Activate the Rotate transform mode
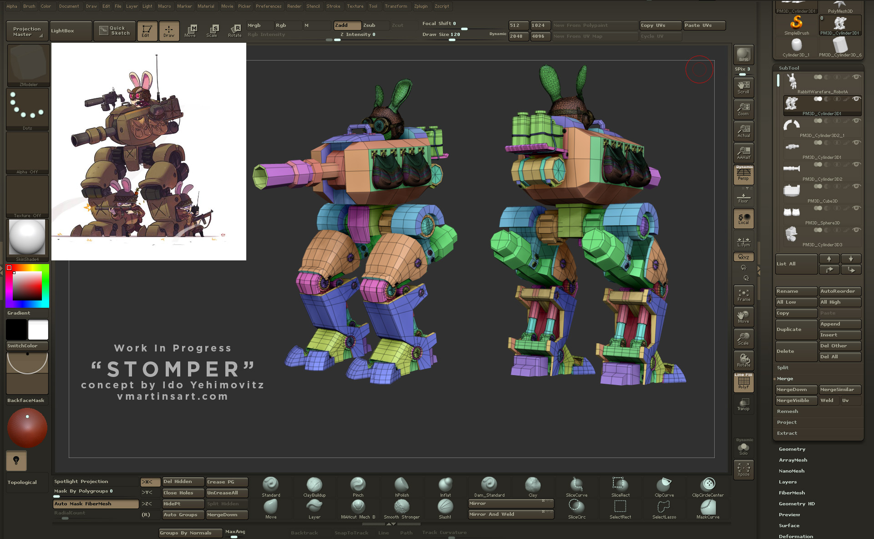Screen dimensions: 874x539 coord(234,31)
